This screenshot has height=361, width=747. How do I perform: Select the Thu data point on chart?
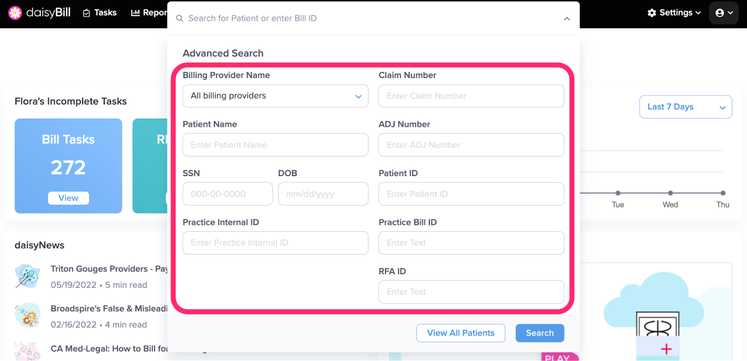pyautogui.click(x=723, y=193)
